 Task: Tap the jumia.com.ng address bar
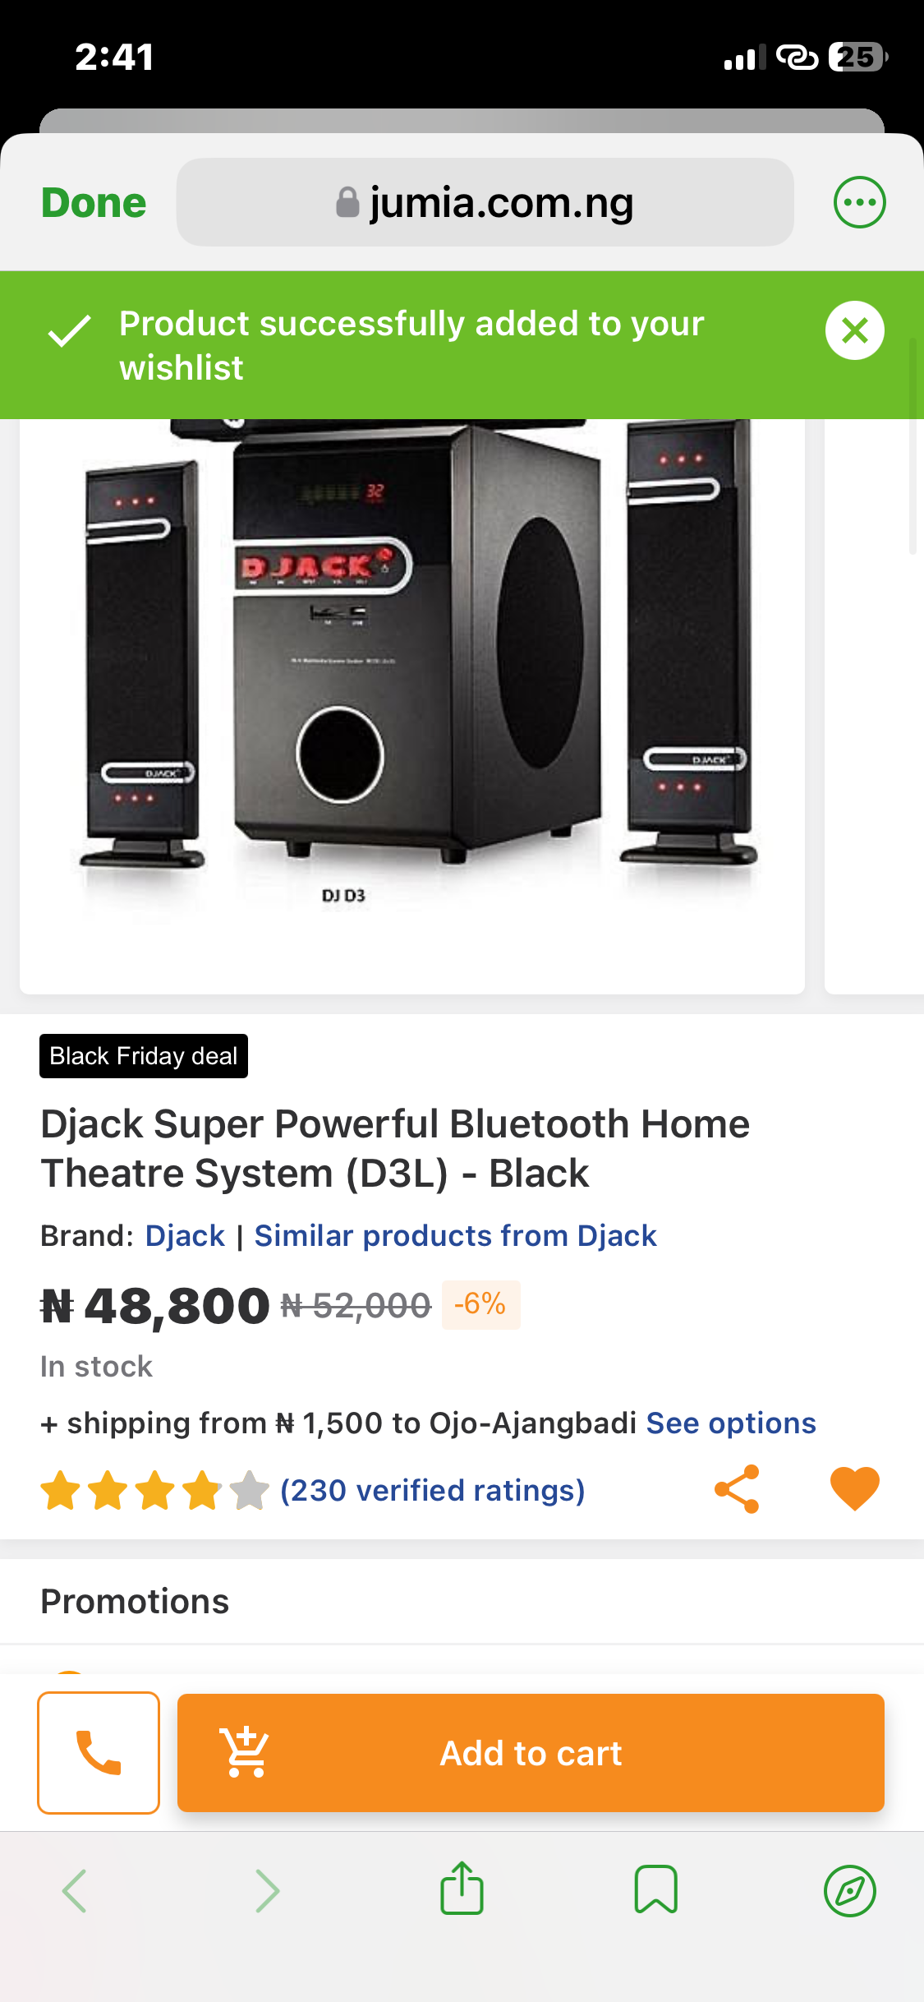485,202
